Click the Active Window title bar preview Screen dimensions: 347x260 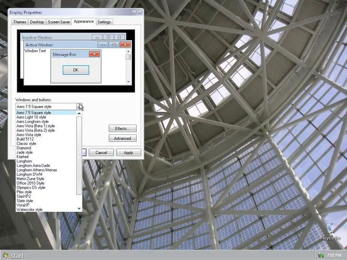(x=78, y=45)
